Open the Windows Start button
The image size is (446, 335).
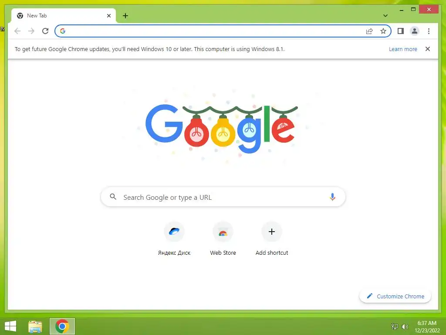[10, 326]
